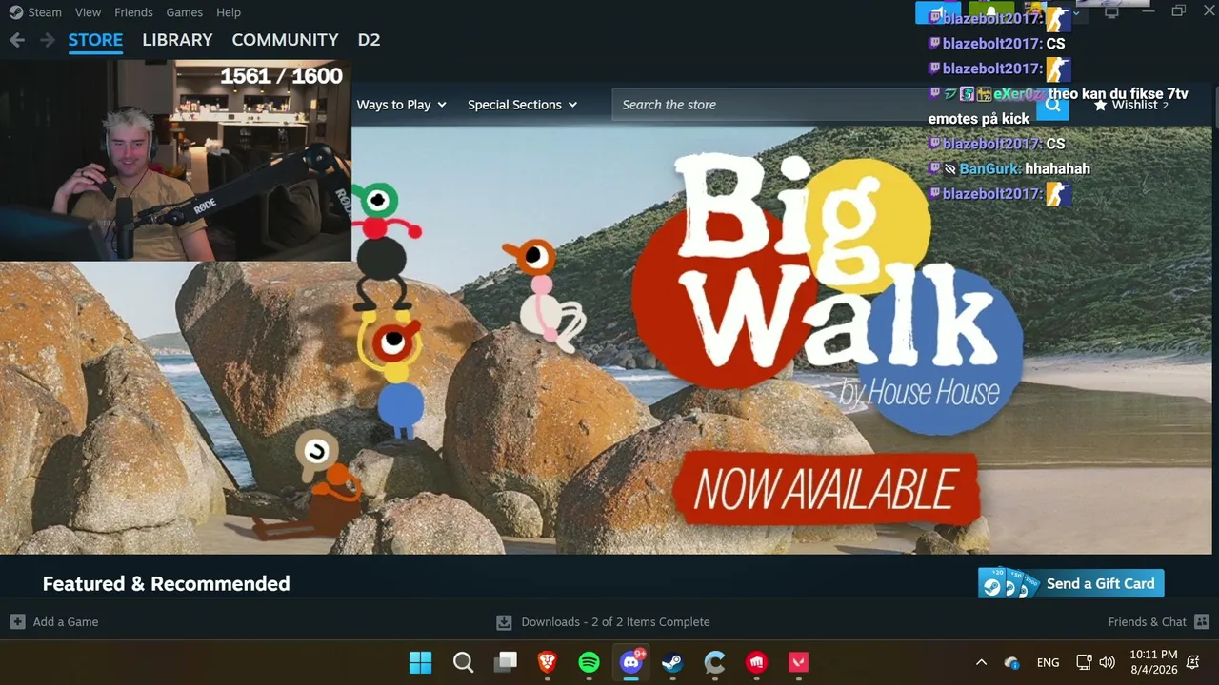Launch Brave browser from the taskbar
The image size is (1219, 685).
(x=548, y=662)
